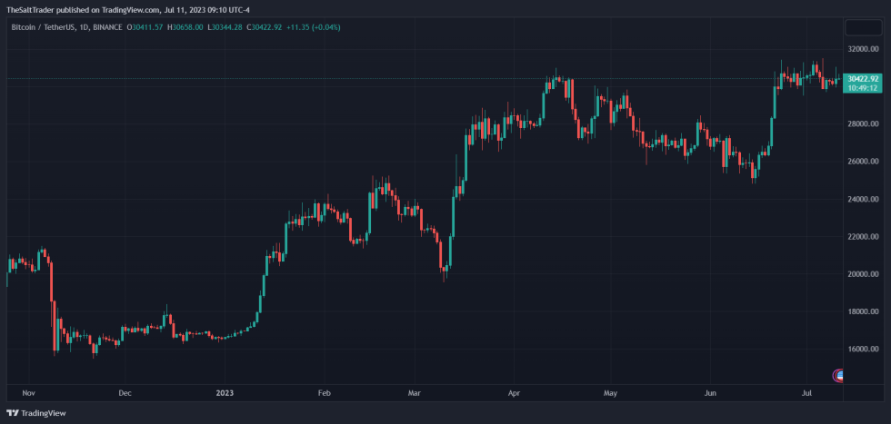
Task: Click the 16000.00 price axis label
Action: (861, 349)
